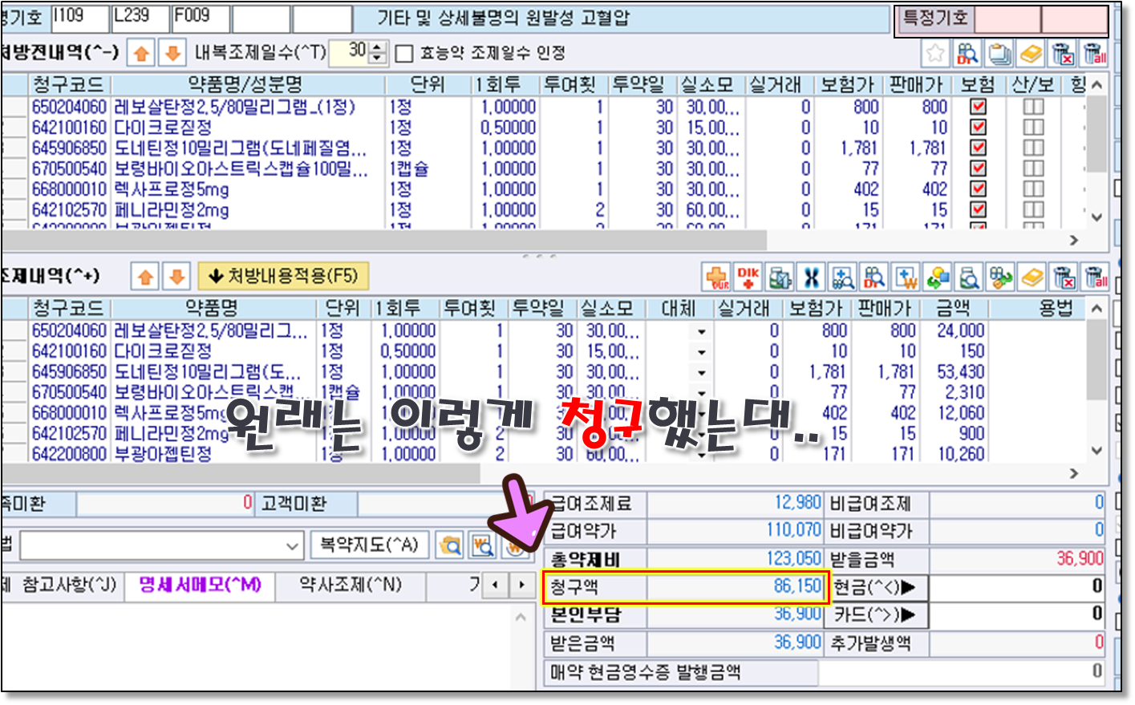Switch to the 명세서메모(^M) tab

coord(200,585)
